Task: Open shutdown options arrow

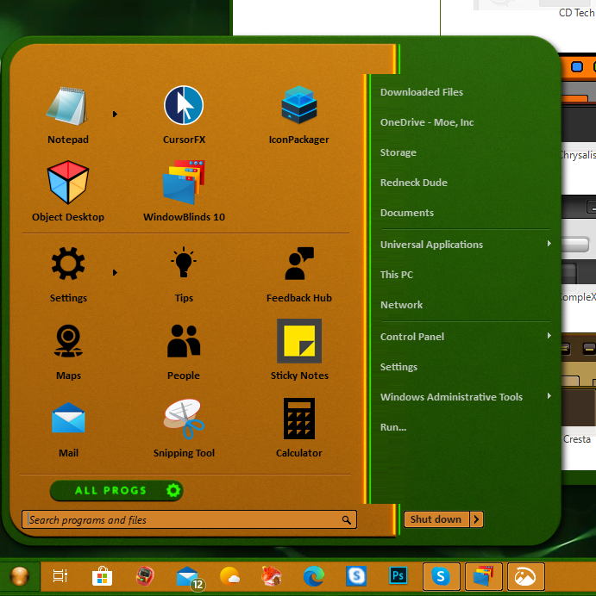Action: pos(477,519)
